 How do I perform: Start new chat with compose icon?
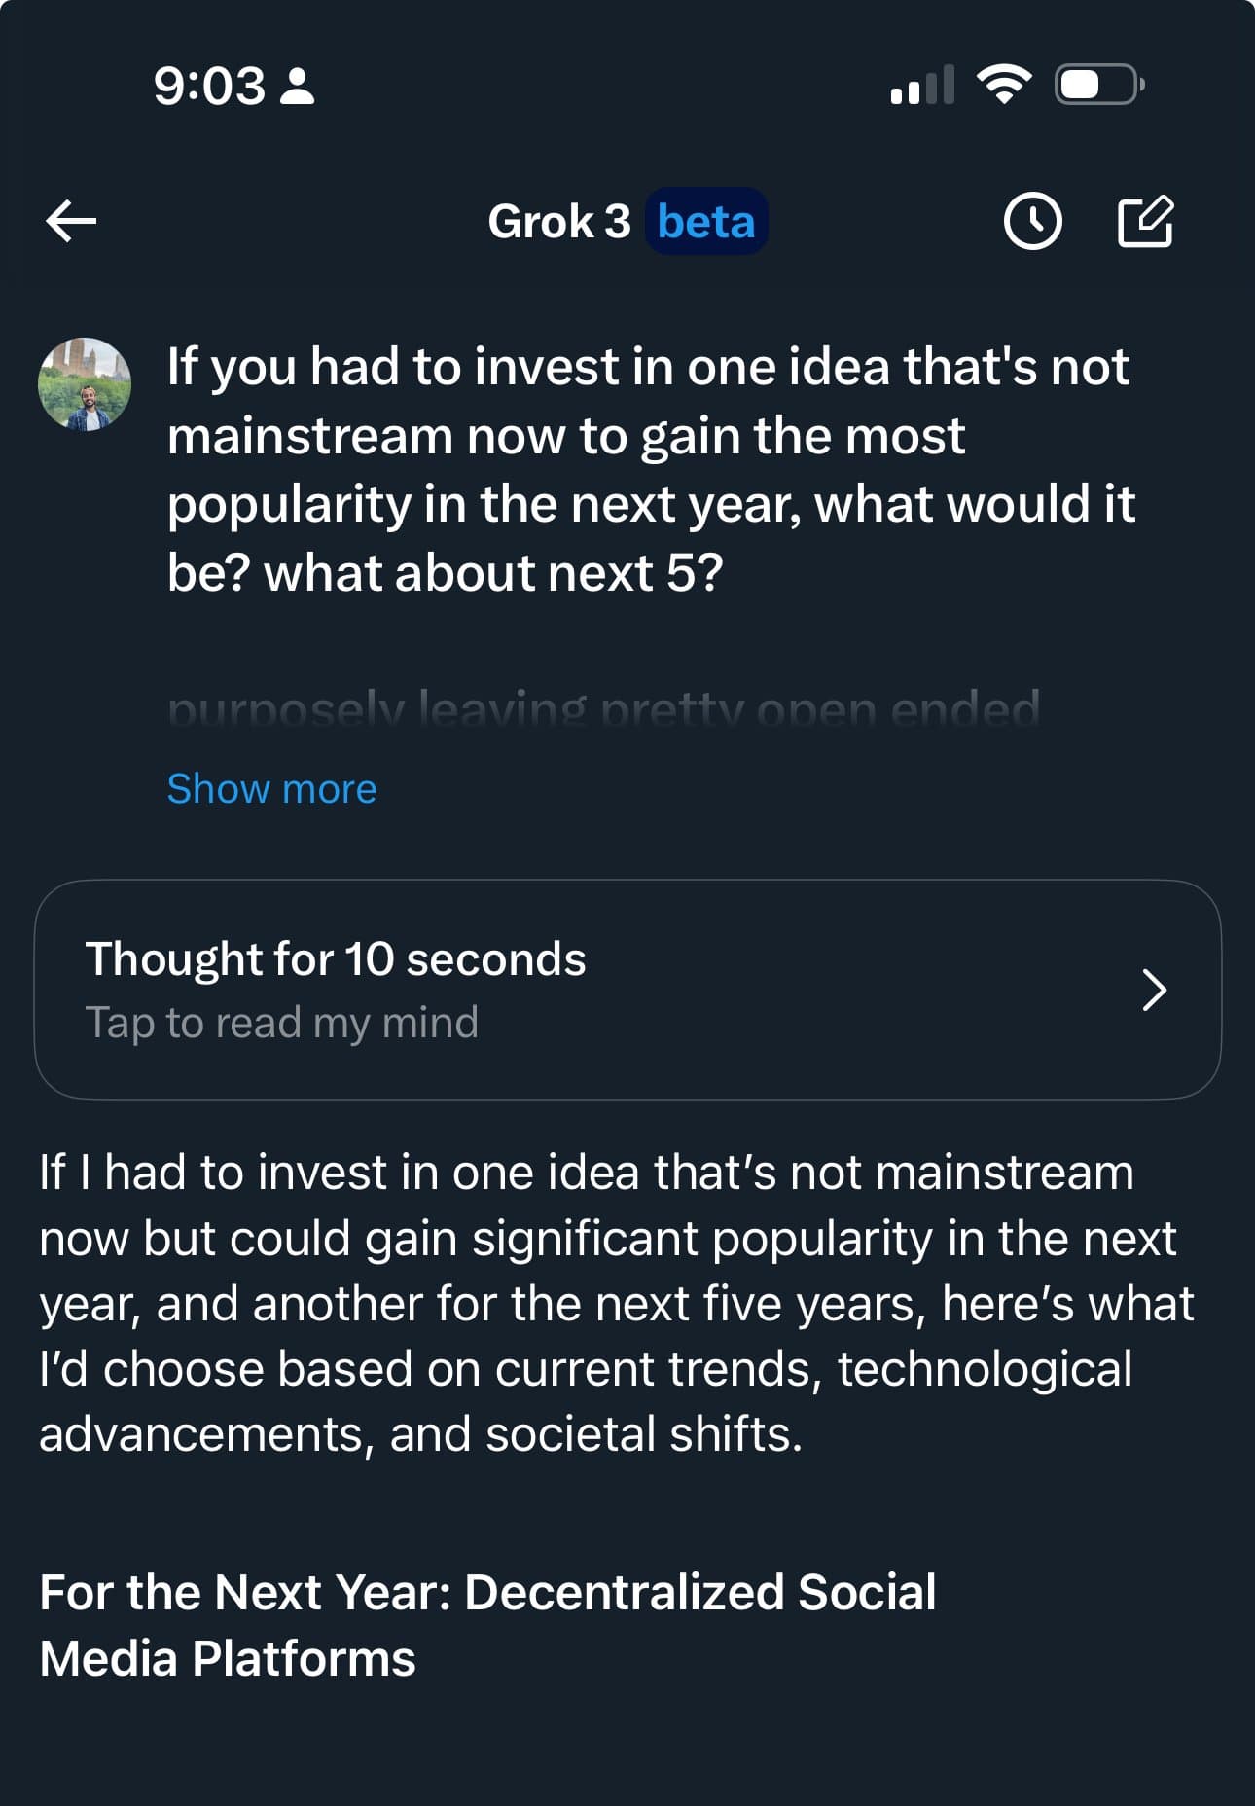(x=1145, y=222)
